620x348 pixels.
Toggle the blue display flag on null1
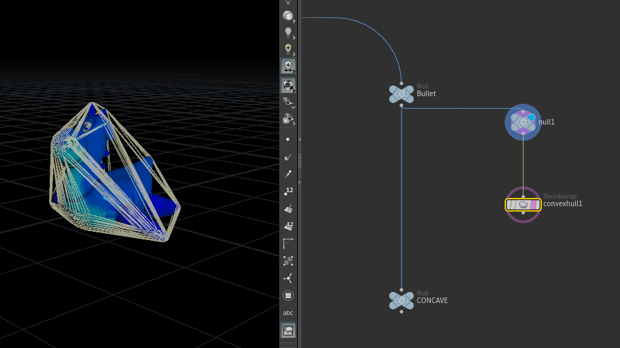tap(531, 118)
